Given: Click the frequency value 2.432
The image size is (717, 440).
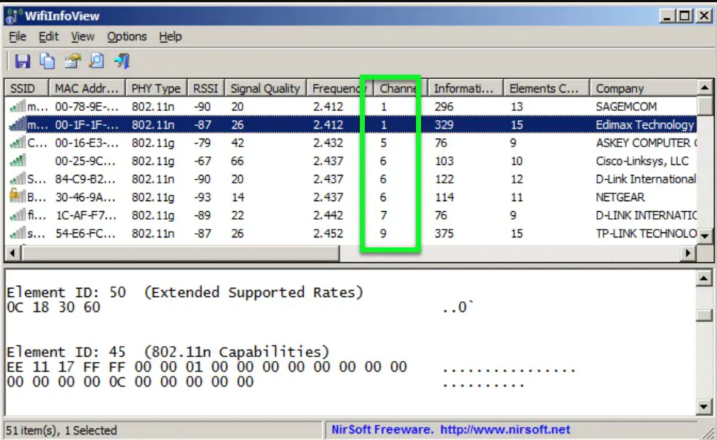Looking at the screenshot, I should click(x=328, y=143).
